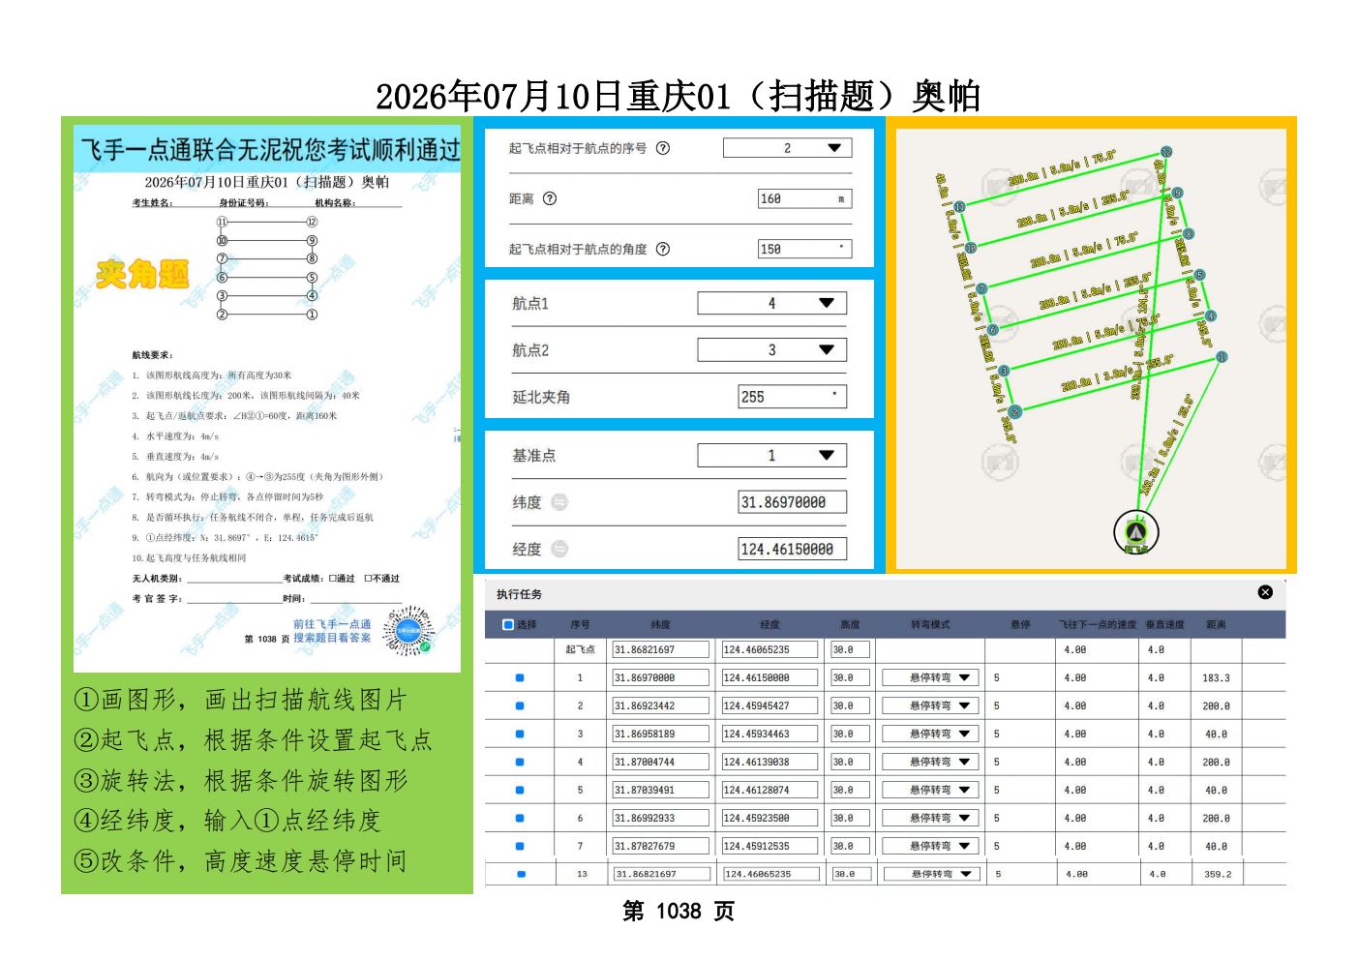Viewport: 1358px width, 960px height.
Task: Click the 纬度 input showing 31.86970000
Action: point(793,502)
